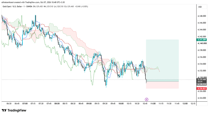Click the −0.040 (−0.00%) change value
This screenshot has height=115, width=209.
click(x=81, y=6)
